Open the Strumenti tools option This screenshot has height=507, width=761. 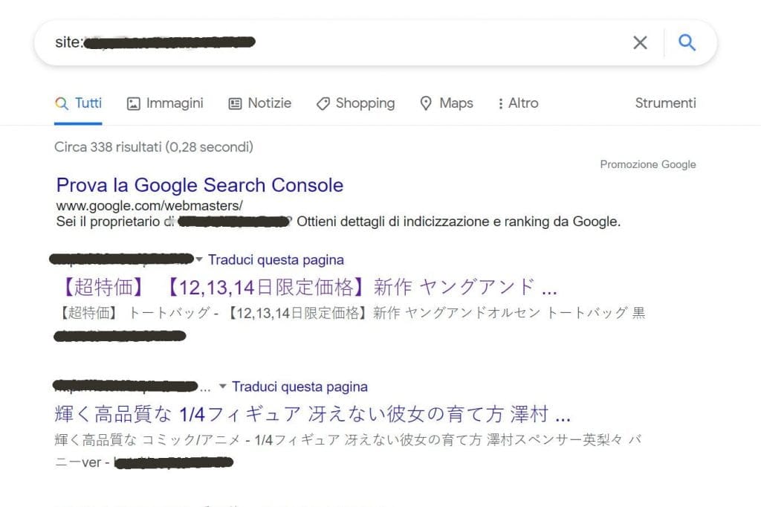point(665,103)
